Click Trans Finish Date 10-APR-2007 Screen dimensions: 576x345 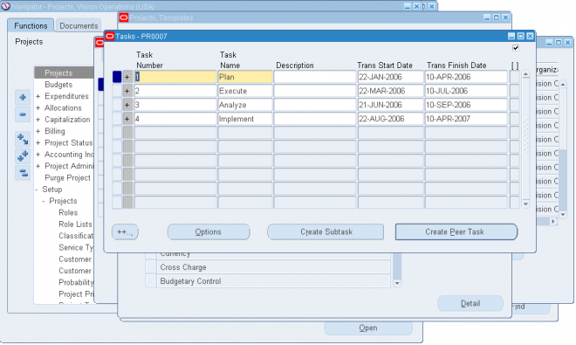coord(466,119)
